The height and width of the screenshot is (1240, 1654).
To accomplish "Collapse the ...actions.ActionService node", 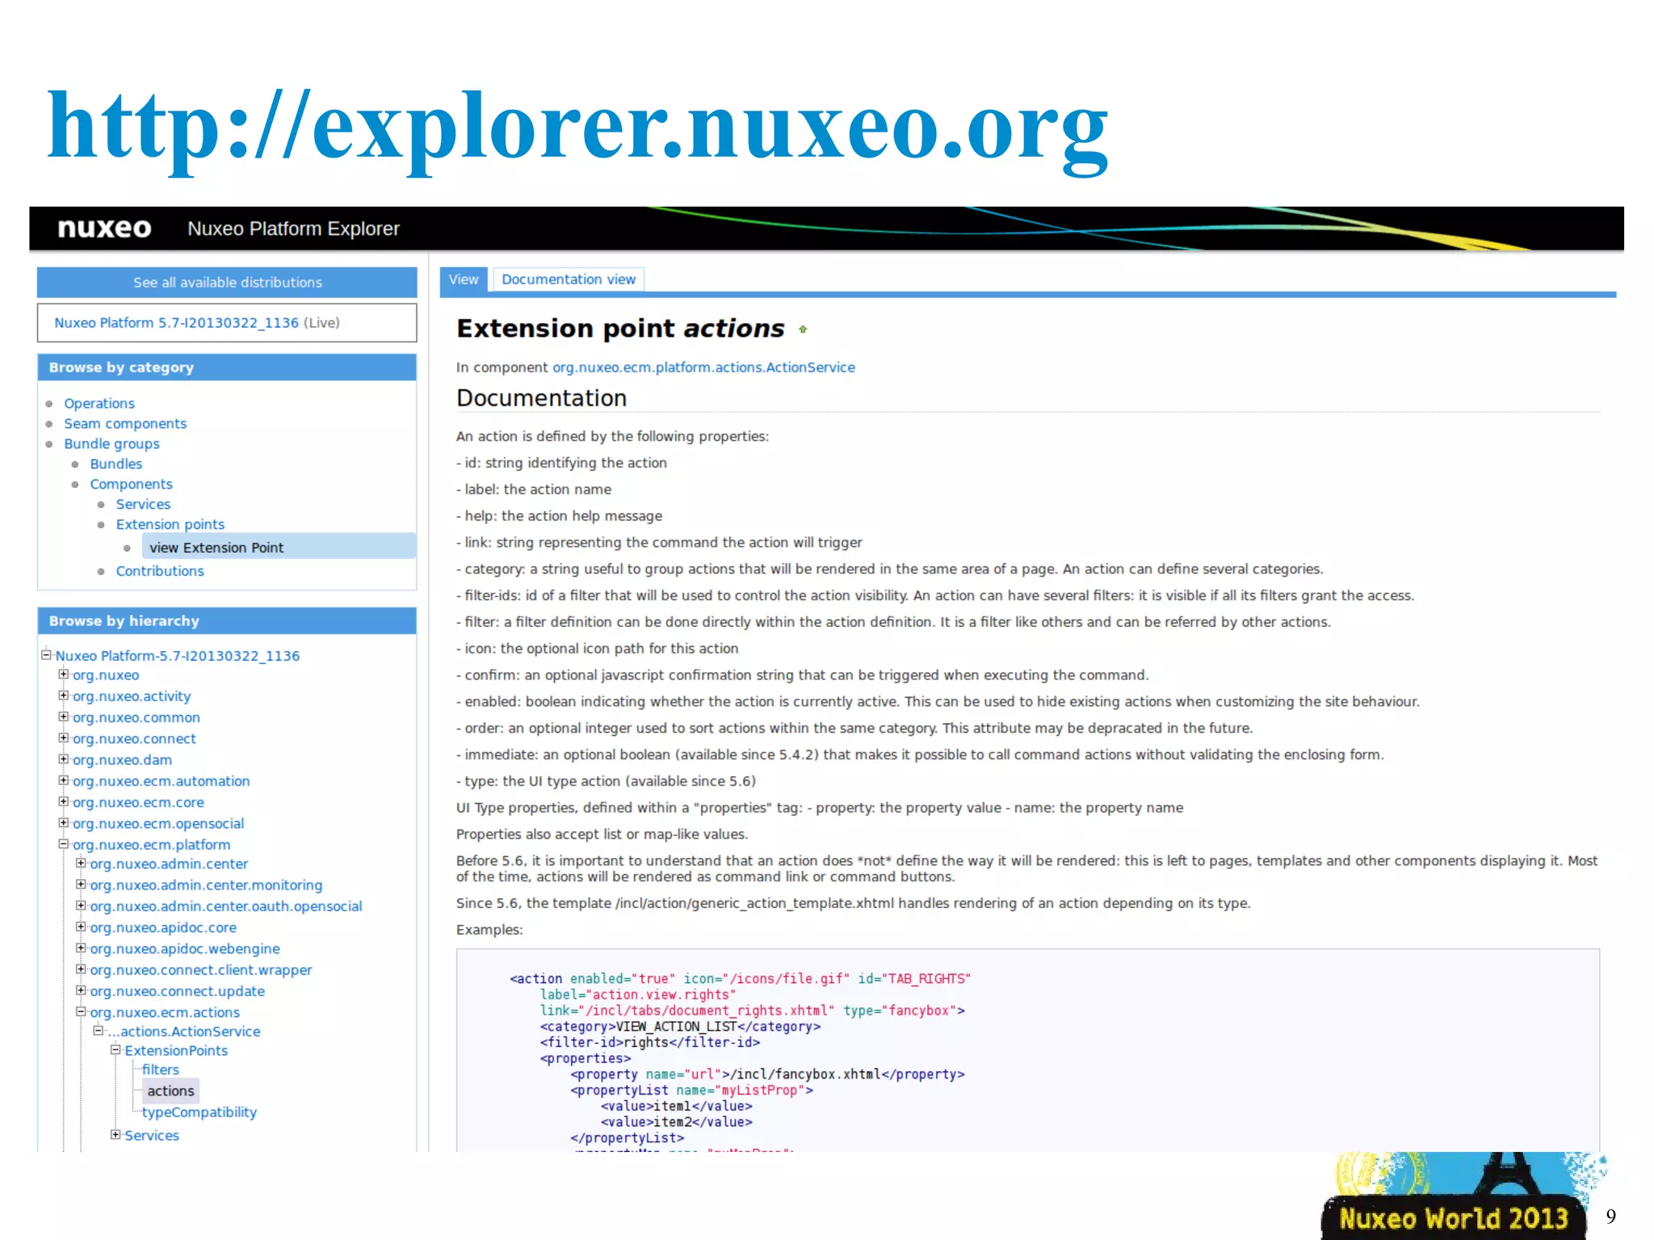I will [99, 1030].
